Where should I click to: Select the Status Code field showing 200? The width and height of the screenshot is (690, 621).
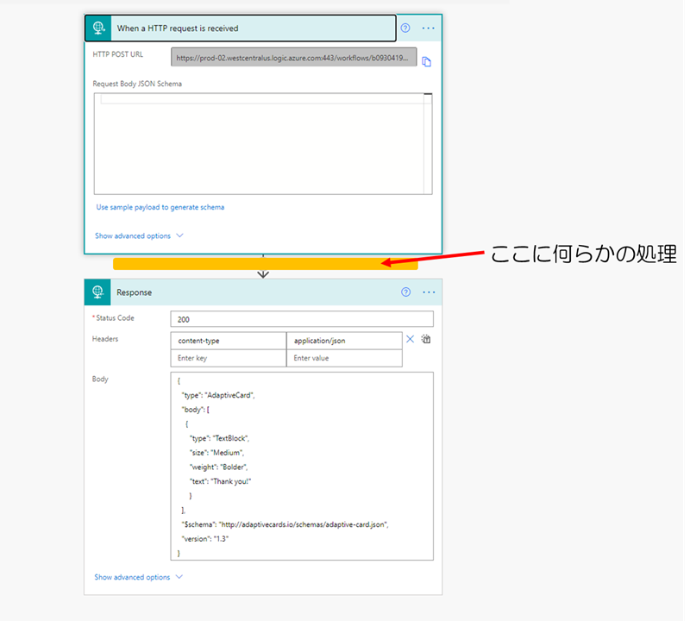pos(302,318)
